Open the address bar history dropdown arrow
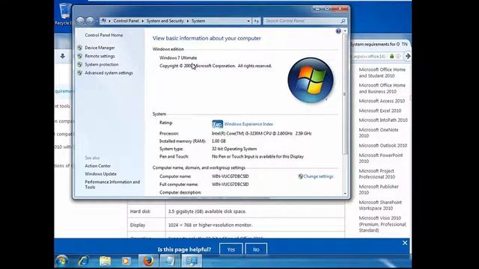Image resolution: width=479 pixels, height=269 pixels. click(x=248, y=21)
